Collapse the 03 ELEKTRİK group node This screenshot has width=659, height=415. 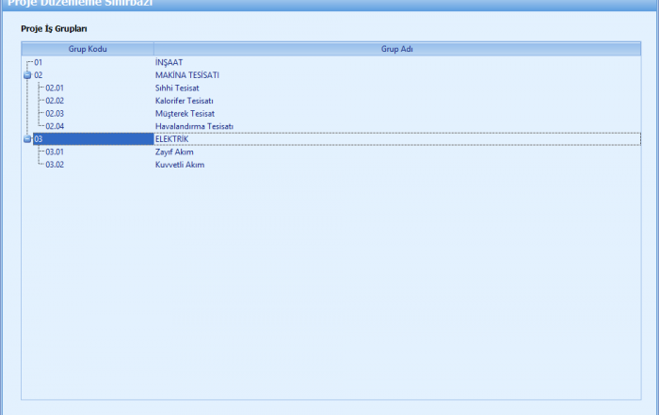coord(27,138)
